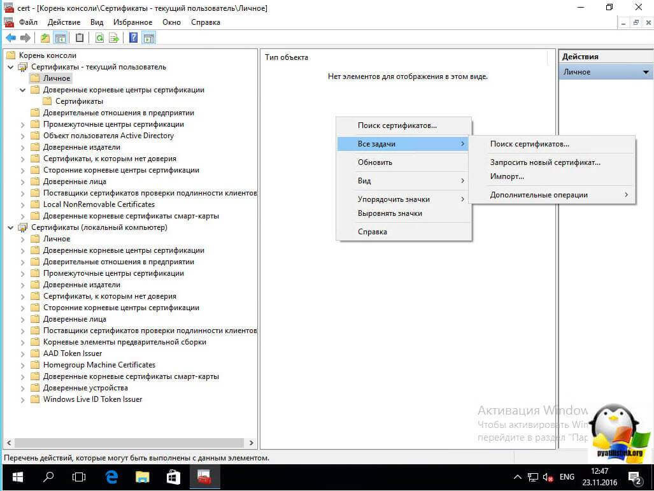Click the back arrow in the toolbar
654x491 pixels.
click(x=10, y=38)
